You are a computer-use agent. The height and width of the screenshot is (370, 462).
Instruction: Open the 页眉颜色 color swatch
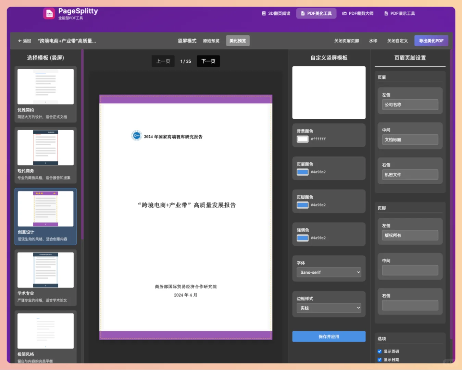302,172
